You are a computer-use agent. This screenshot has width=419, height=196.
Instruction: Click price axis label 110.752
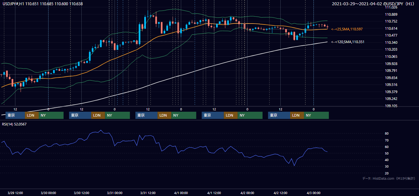tap(391, 22)
